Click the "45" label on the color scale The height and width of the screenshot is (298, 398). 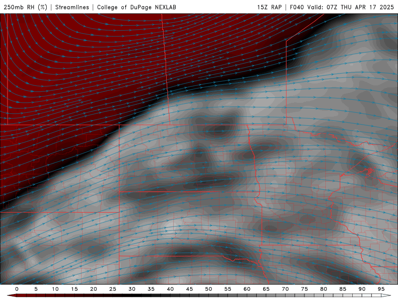tap(190, 289)
